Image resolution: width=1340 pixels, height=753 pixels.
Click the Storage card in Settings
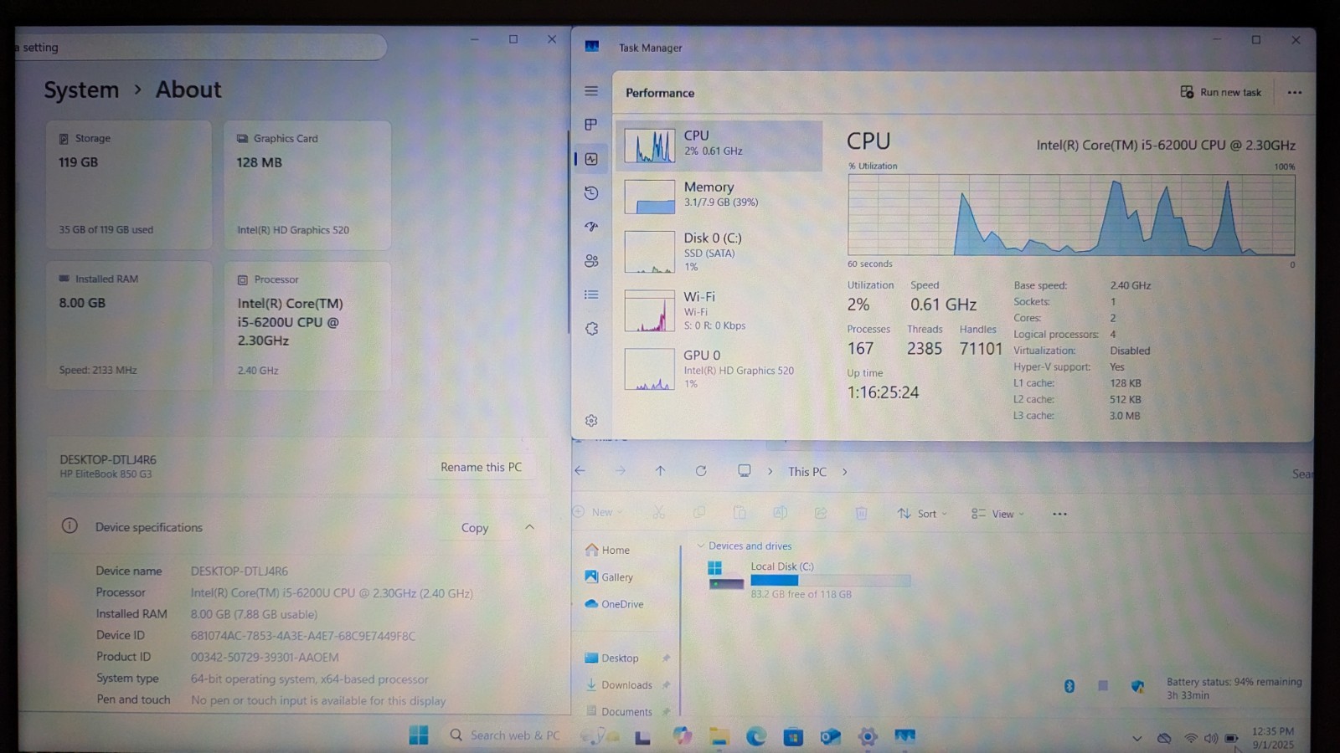(129, 184)
